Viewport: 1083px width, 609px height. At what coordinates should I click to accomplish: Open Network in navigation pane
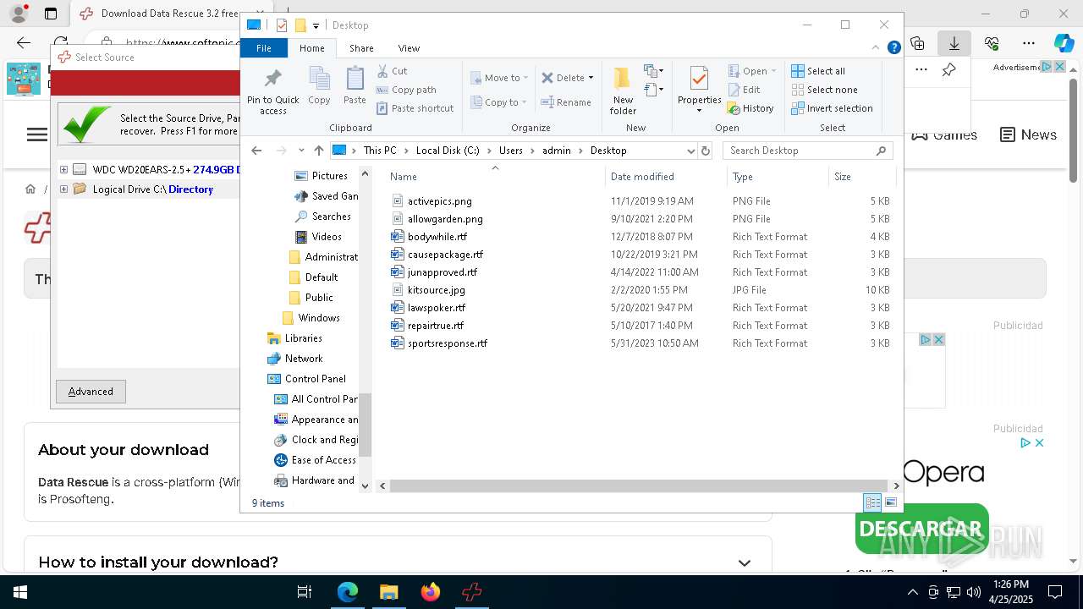(x=304, y=359)
